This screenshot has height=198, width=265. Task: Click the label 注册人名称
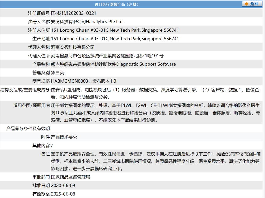click(39, 22)
